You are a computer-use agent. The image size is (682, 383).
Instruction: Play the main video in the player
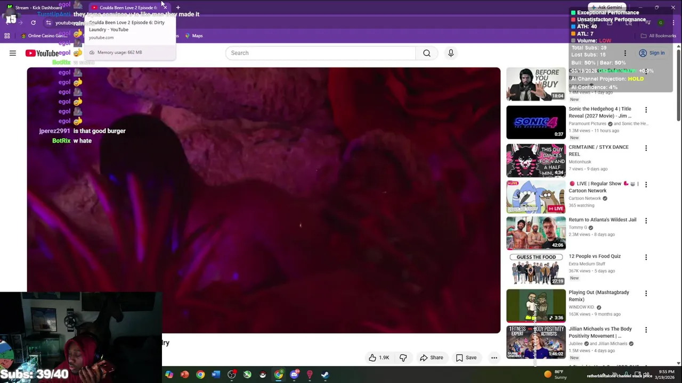(x=264, y=200)
